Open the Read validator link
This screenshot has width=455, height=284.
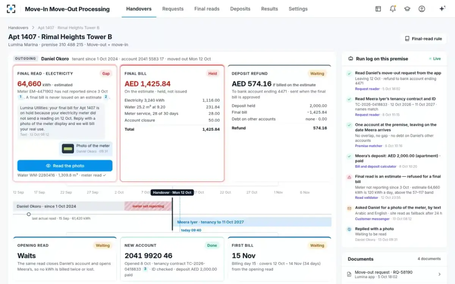click(366, 198)
